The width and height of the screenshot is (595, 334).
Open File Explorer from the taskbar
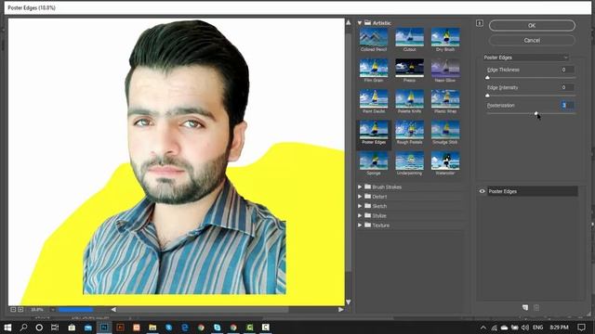coord(152,328)
